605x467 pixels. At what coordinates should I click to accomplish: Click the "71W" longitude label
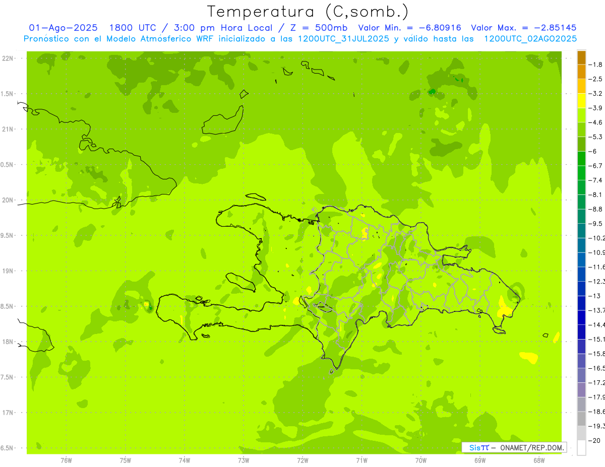[361, 460]
